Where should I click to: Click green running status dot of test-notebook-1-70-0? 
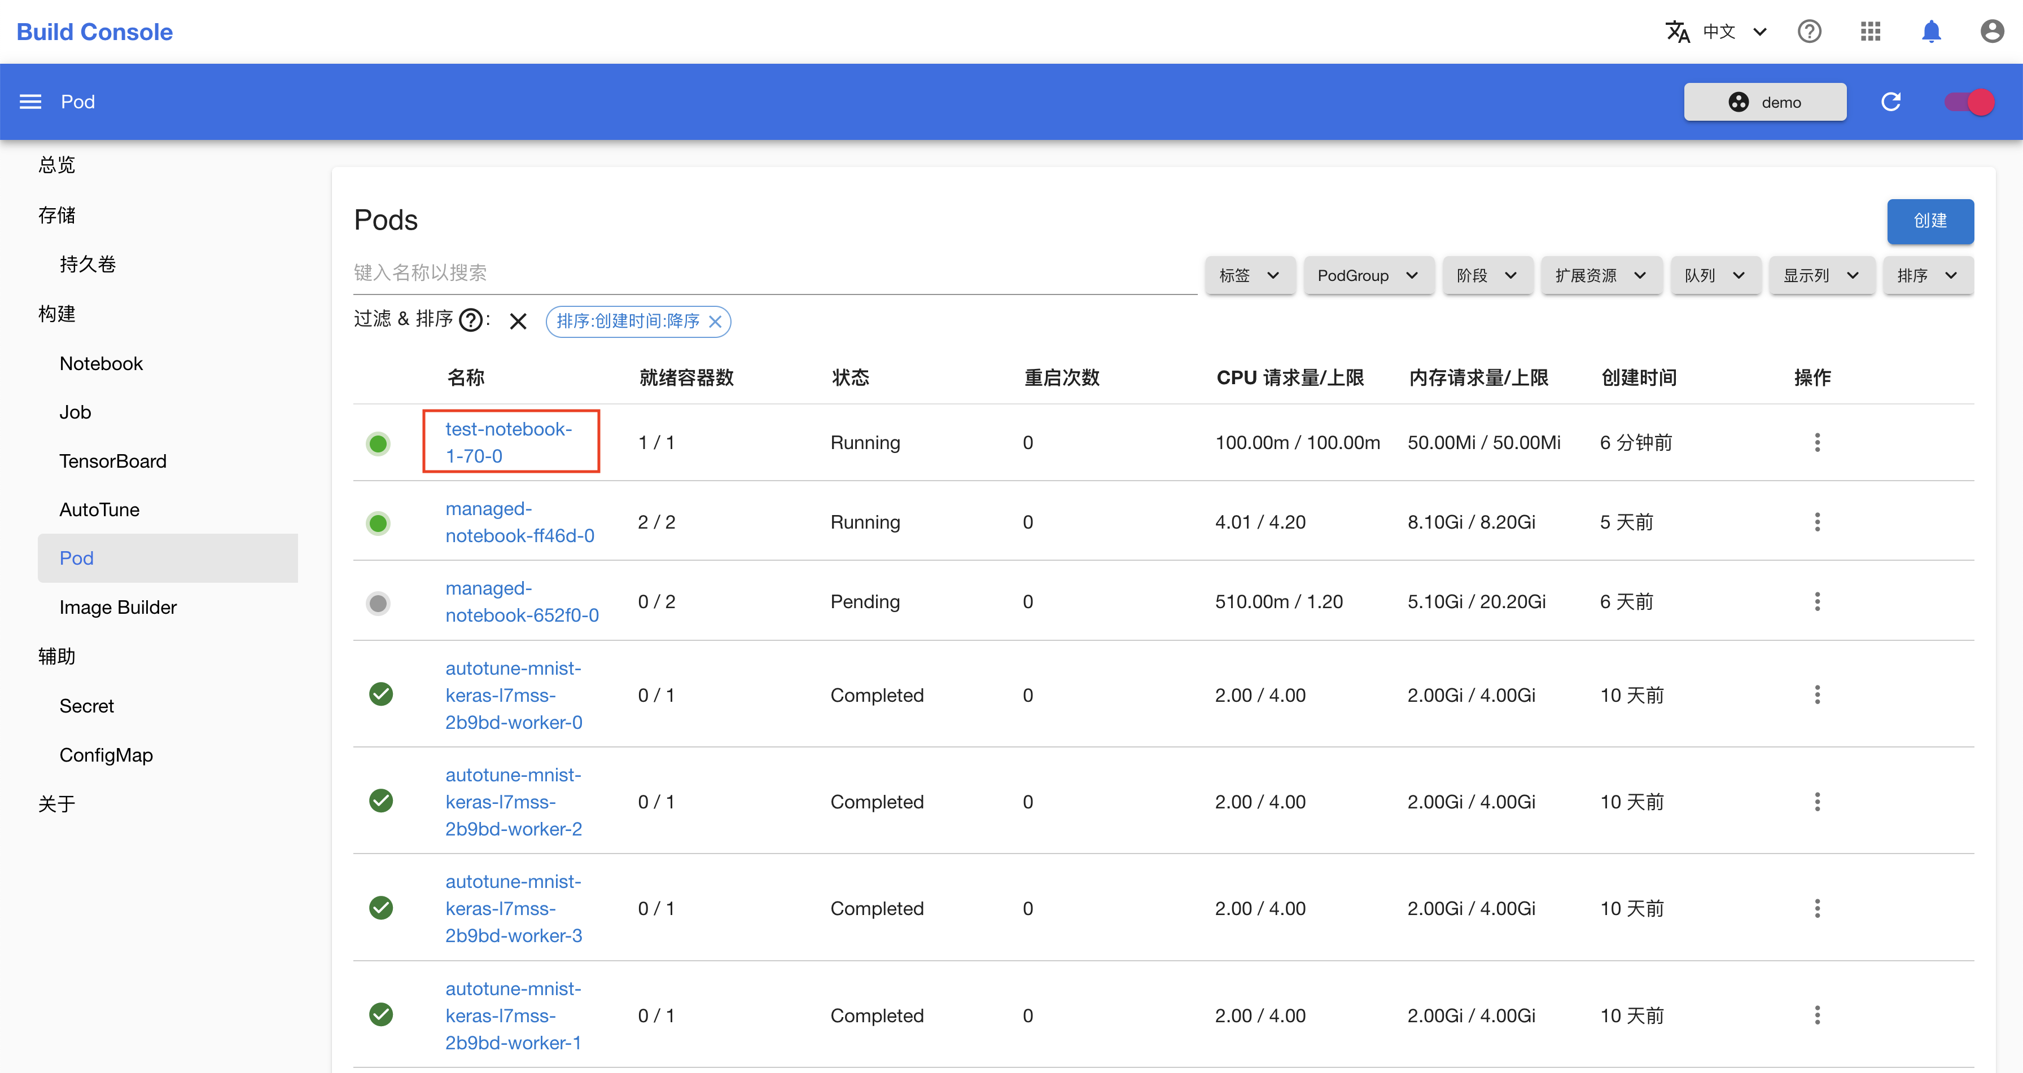[379, 443]
